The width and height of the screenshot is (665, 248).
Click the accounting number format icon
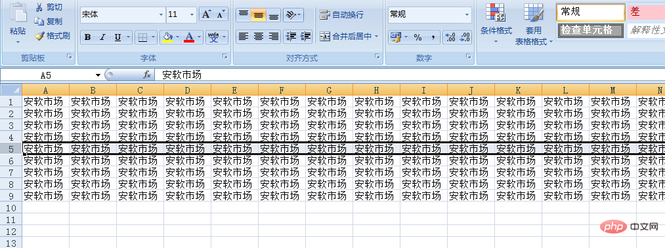pos(396,37)
